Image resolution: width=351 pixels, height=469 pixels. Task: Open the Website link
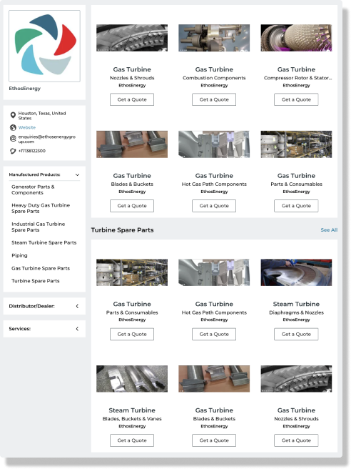tap(27, 128)
